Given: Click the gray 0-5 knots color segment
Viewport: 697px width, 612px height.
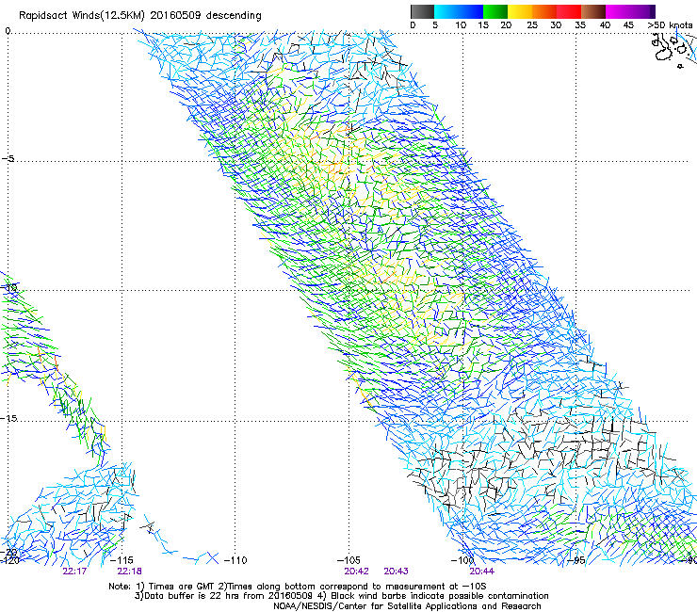Looking at the screenshot, I should click(x=422, y=11).
